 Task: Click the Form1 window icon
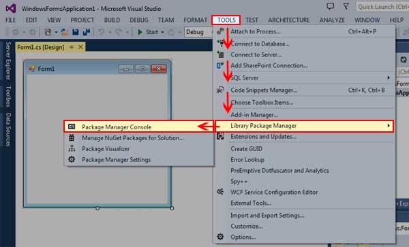(x=32, y=69)
